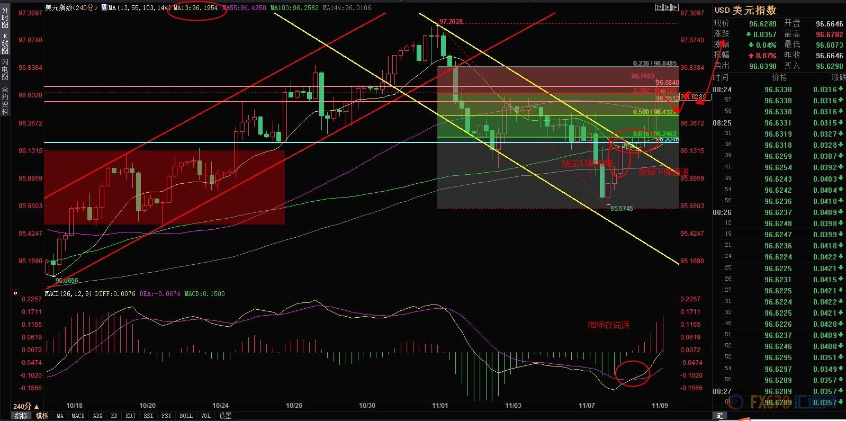Click the 0.236 \ 96.8485 Fibonacci level label
This screenshot has height=421, width=846.
[655, 64]
